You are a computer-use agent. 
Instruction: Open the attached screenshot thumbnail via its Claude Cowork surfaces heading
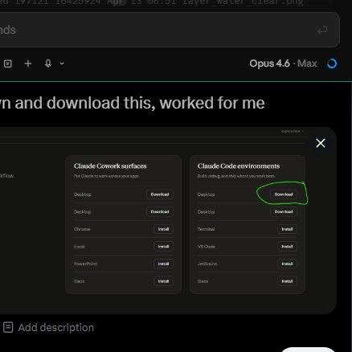(110, 166)
